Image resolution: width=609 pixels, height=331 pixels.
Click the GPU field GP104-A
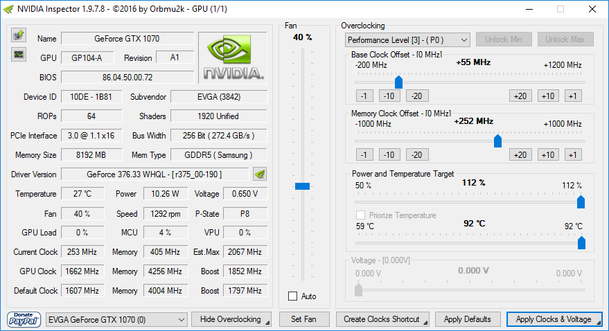pos(87,57)
